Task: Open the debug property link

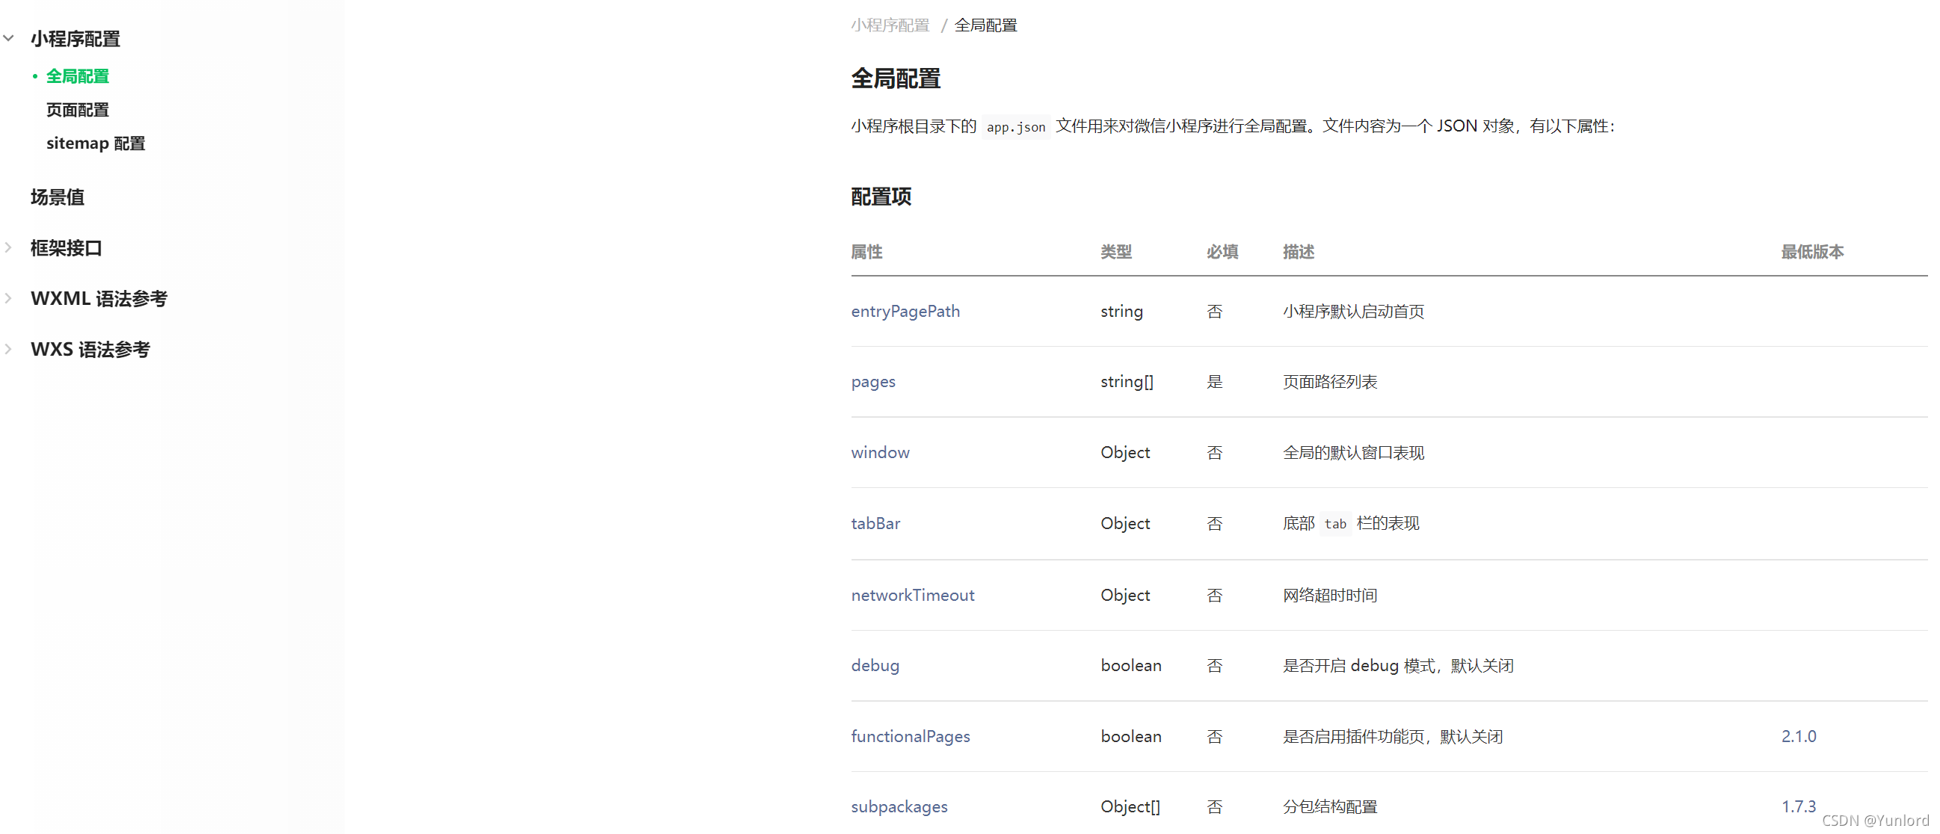Action: coord(875,665)
